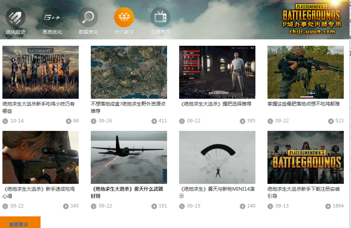
Task: Click the clock icon beside 10-14
Action: (x=5, y=121)
